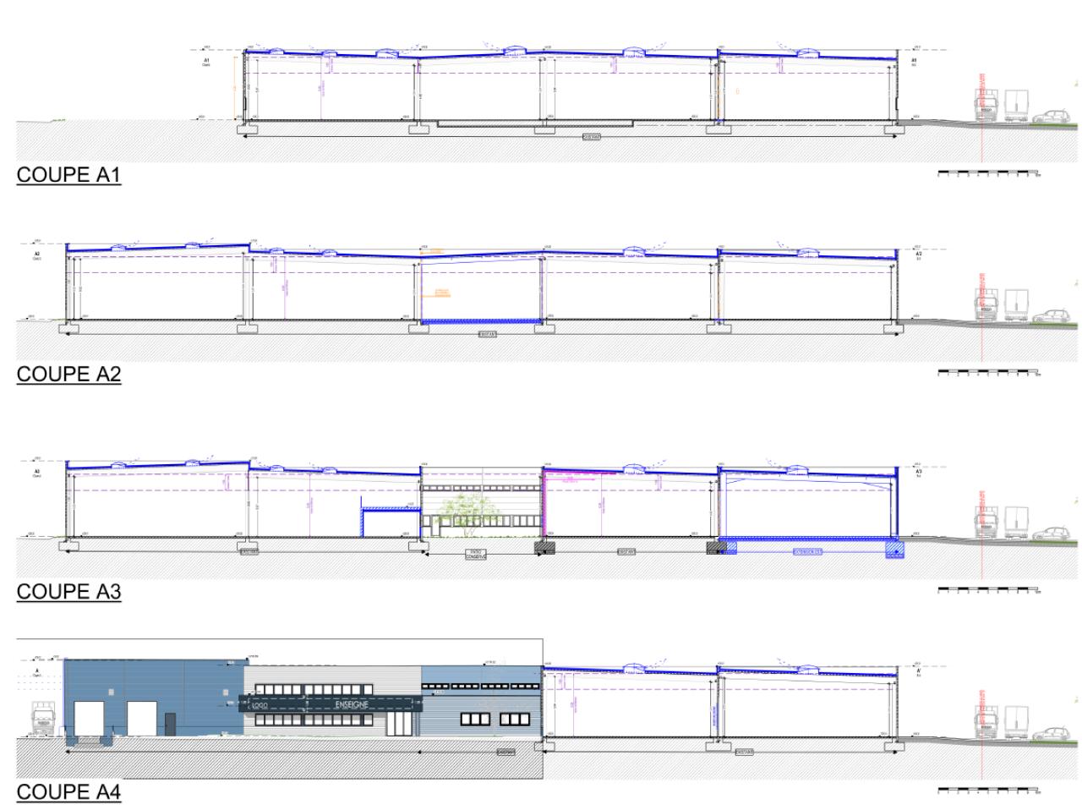The height and width of the screenshot is (810, 1082).
Task: Select the scale bar beside Coupe A3
Action: click(x=988, y=590)
